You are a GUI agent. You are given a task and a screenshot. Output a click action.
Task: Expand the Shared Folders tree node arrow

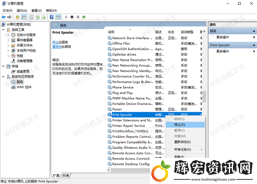pyautogui.click(x=8, y=45)
